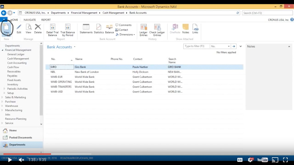Switch to the NAVIGATE tab

(29, 20)
